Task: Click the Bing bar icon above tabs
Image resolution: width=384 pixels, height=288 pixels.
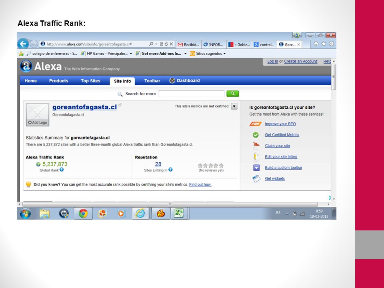Action: coord(297,35)
